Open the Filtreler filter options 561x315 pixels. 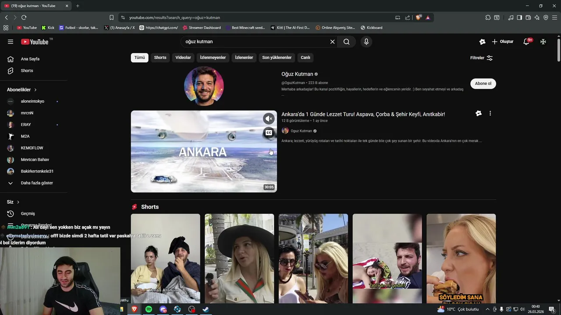click(x=482, y=58)
